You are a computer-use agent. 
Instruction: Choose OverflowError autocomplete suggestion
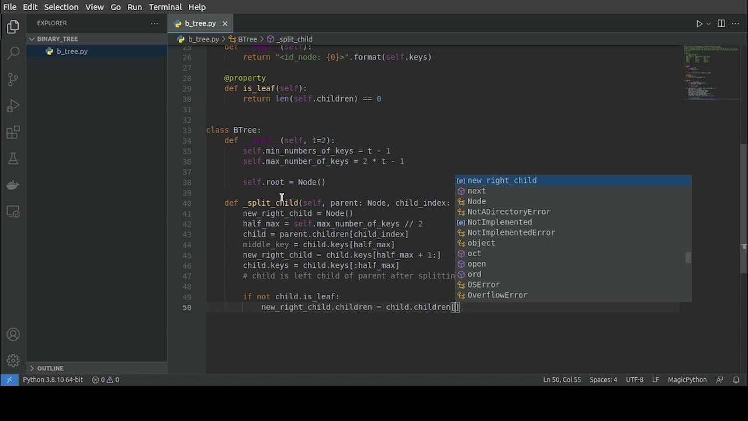573,295
